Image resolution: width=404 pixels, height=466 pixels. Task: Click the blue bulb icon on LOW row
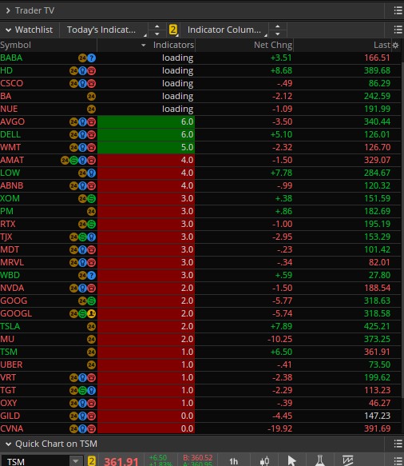[92, 173]
